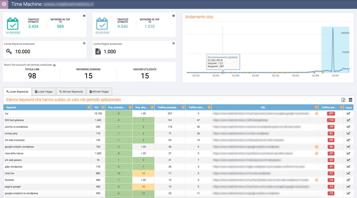Viewport: 357px width, 198px height.
Task: Open trend chart for google analytic wordpress
Action: click(x=348, y=147)
